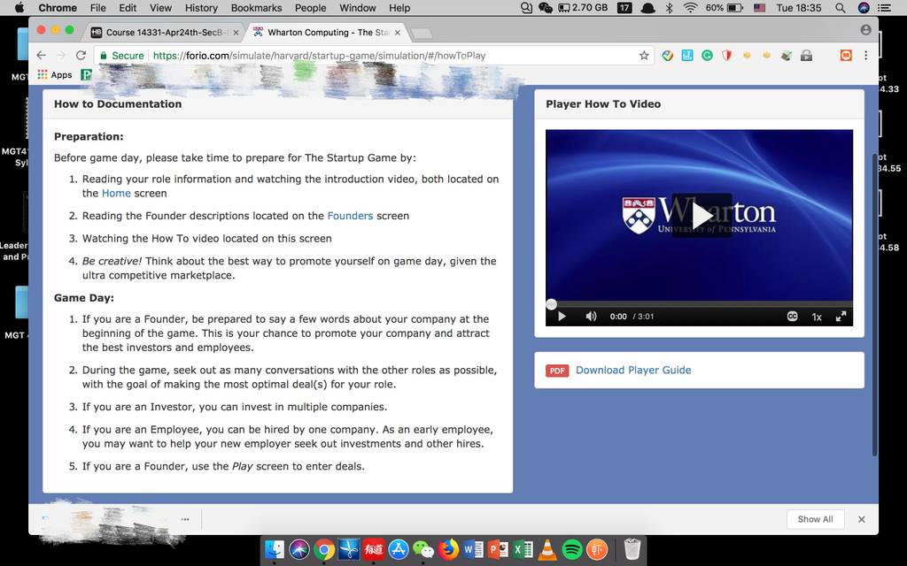
Task: Click the Wi-Fi status icon
Action: pyautogui.click(x=690, y=8)
